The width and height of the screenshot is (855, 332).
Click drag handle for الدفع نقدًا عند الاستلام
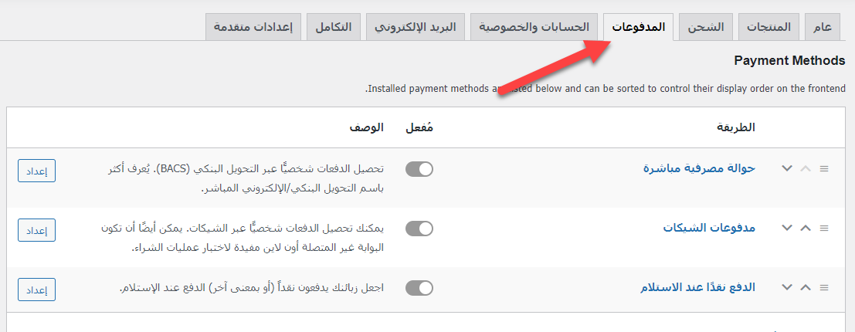pos(824,288)
